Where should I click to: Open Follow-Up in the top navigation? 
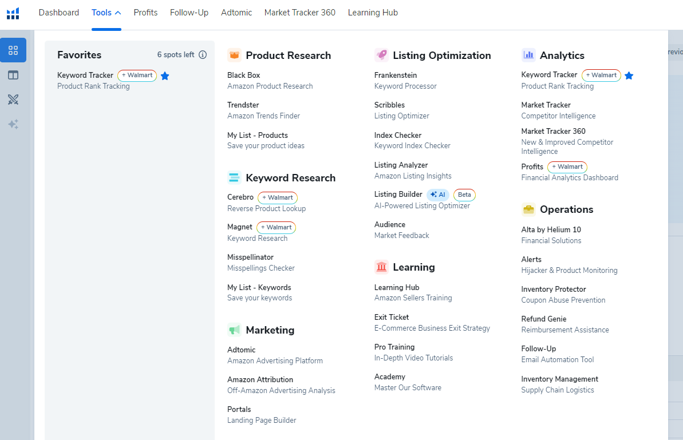[189, 13]
